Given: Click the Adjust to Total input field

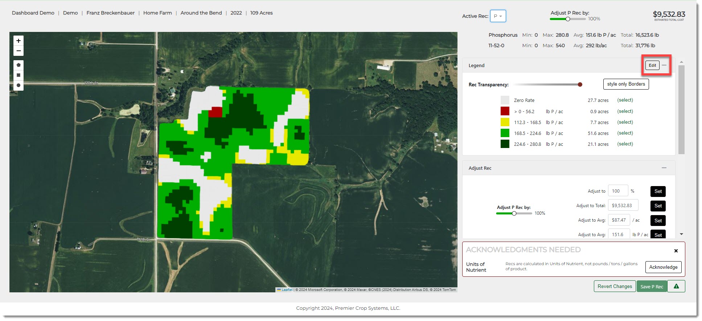Looking at the screenshot, I should click(x=623, y=206).
